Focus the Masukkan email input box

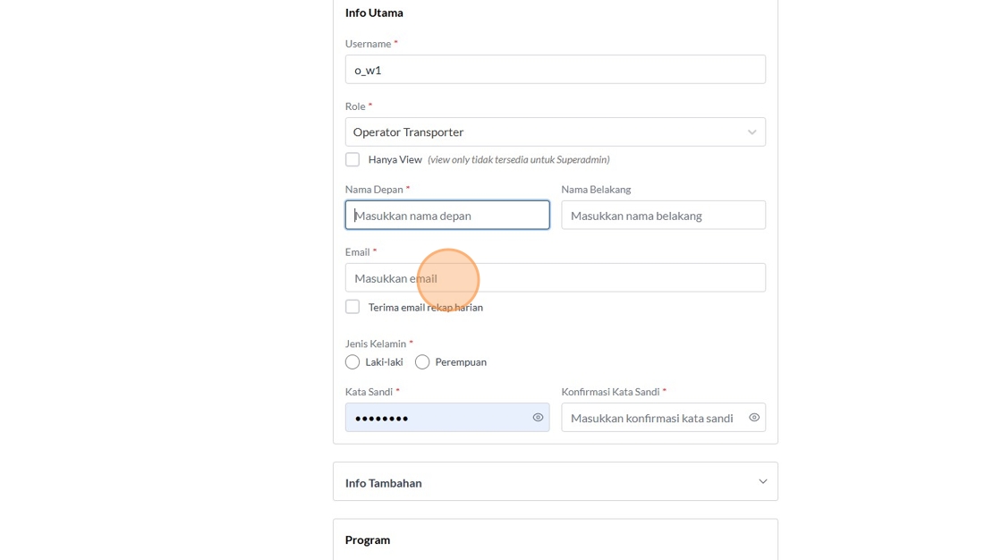point(555,278)
